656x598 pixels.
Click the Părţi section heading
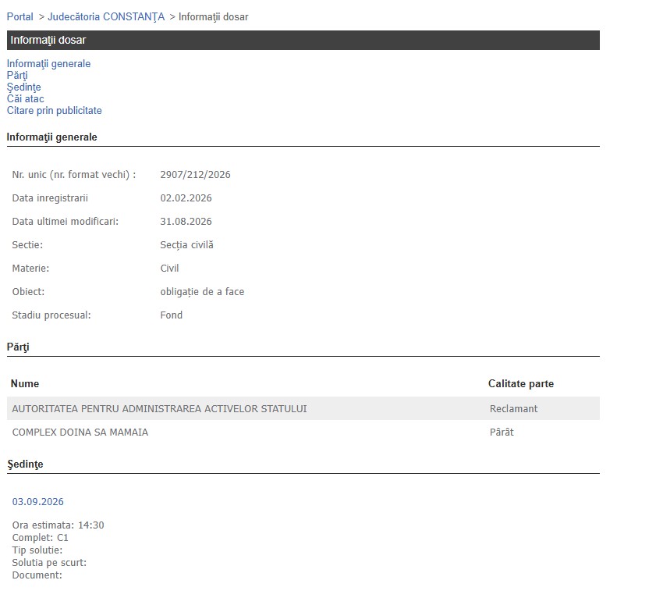click(18, 347)
